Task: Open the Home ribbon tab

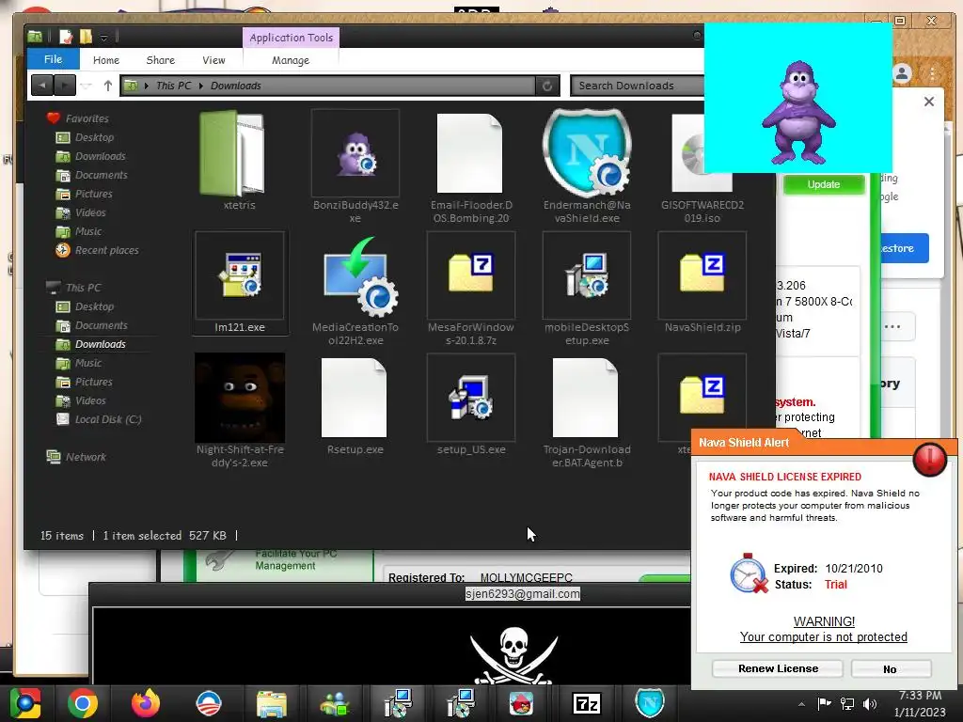Action: [x=105, y=60]
